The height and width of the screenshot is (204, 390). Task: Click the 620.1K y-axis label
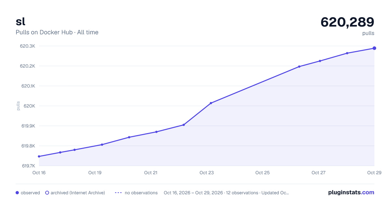click(28, 86)
